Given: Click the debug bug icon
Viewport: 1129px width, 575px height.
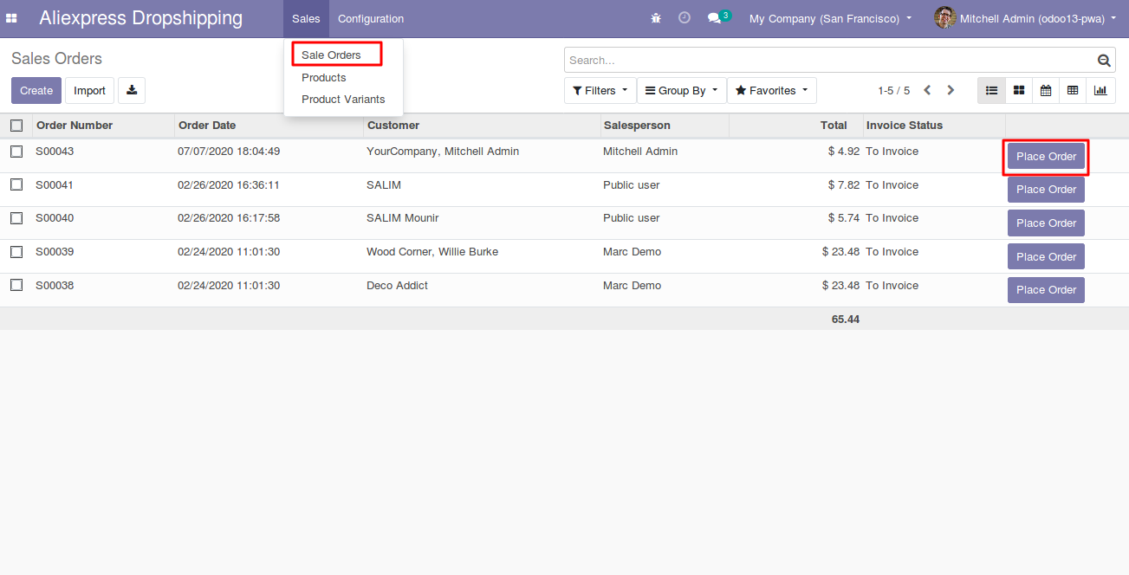Looking at the screenshot, I should click(656, 18).
